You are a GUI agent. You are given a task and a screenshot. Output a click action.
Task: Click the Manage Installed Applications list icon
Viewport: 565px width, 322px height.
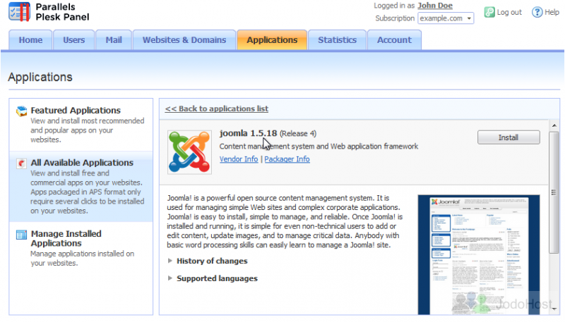(x=22, y=235)
